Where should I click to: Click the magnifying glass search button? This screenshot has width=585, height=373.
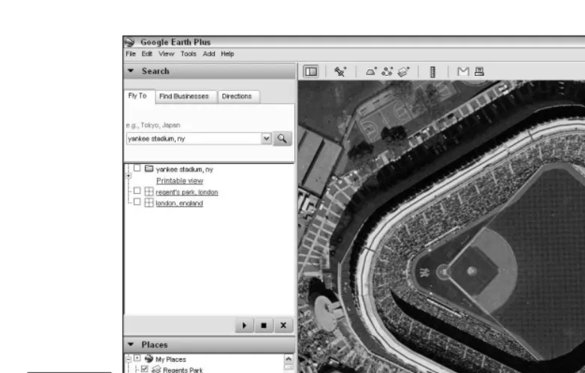(282, 138)
